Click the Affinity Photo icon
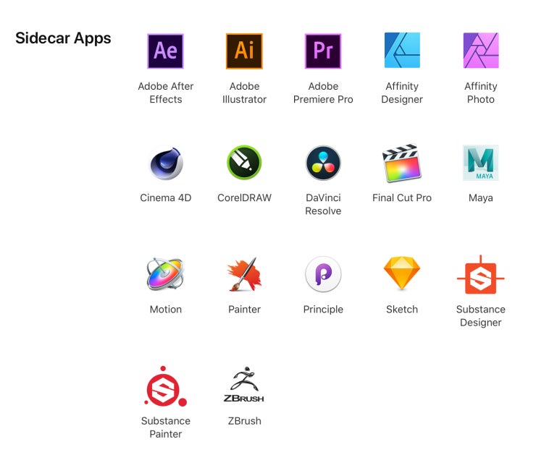 [x=481, y=51]
